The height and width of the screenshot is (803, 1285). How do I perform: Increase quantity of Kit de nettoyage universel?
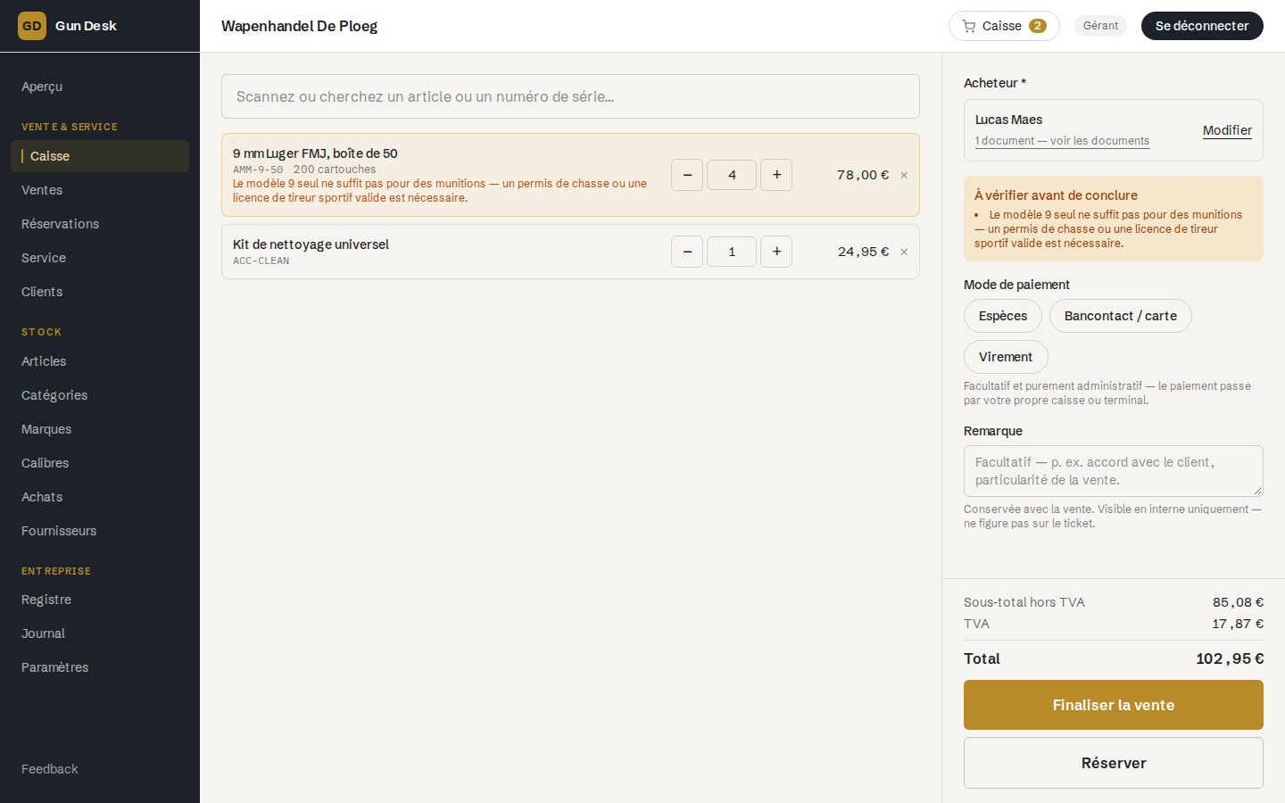tap(776, 252)
